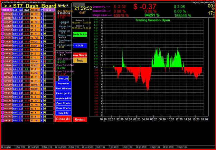Click the yellow down arrow in USDCAD row
Viewport: 216px width, 150px height.
pyautogui.click(x=45, y=113)
